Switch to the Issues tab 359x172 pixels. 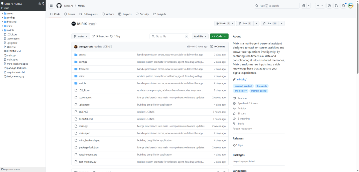pos(69,14)
